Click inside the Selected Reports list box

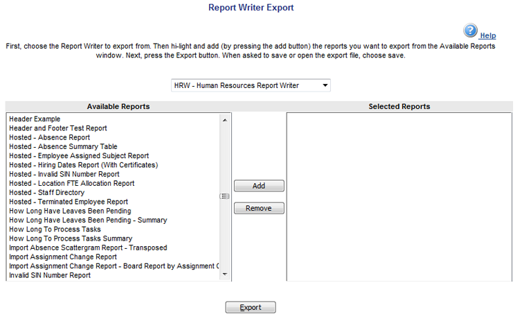[x=399, y=196]
